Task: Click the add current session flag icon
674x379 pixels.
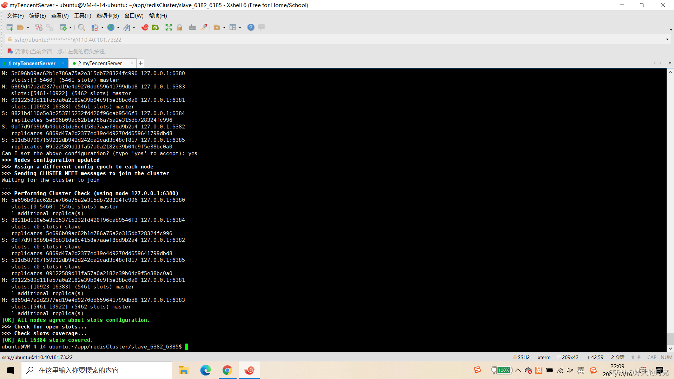Action: [x=10, y=52]
